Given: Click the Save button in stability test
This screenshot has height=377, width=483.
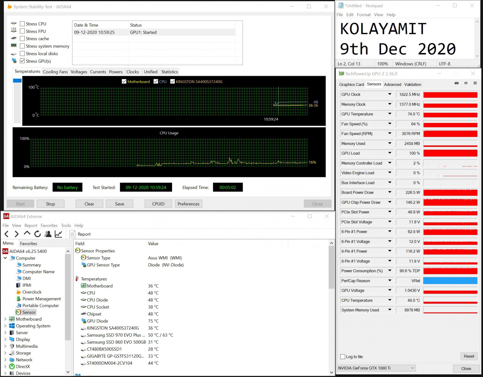Looking at the screenshot, I should (120, 204).
